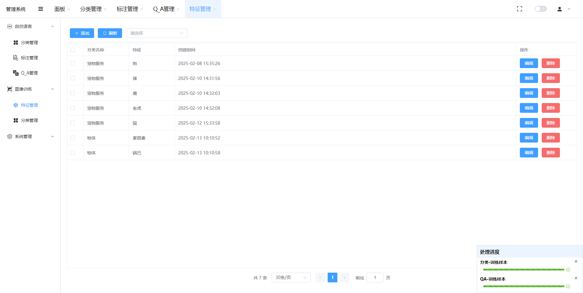Click the QA-训练样本 progress bar

(x=524, y=286)
